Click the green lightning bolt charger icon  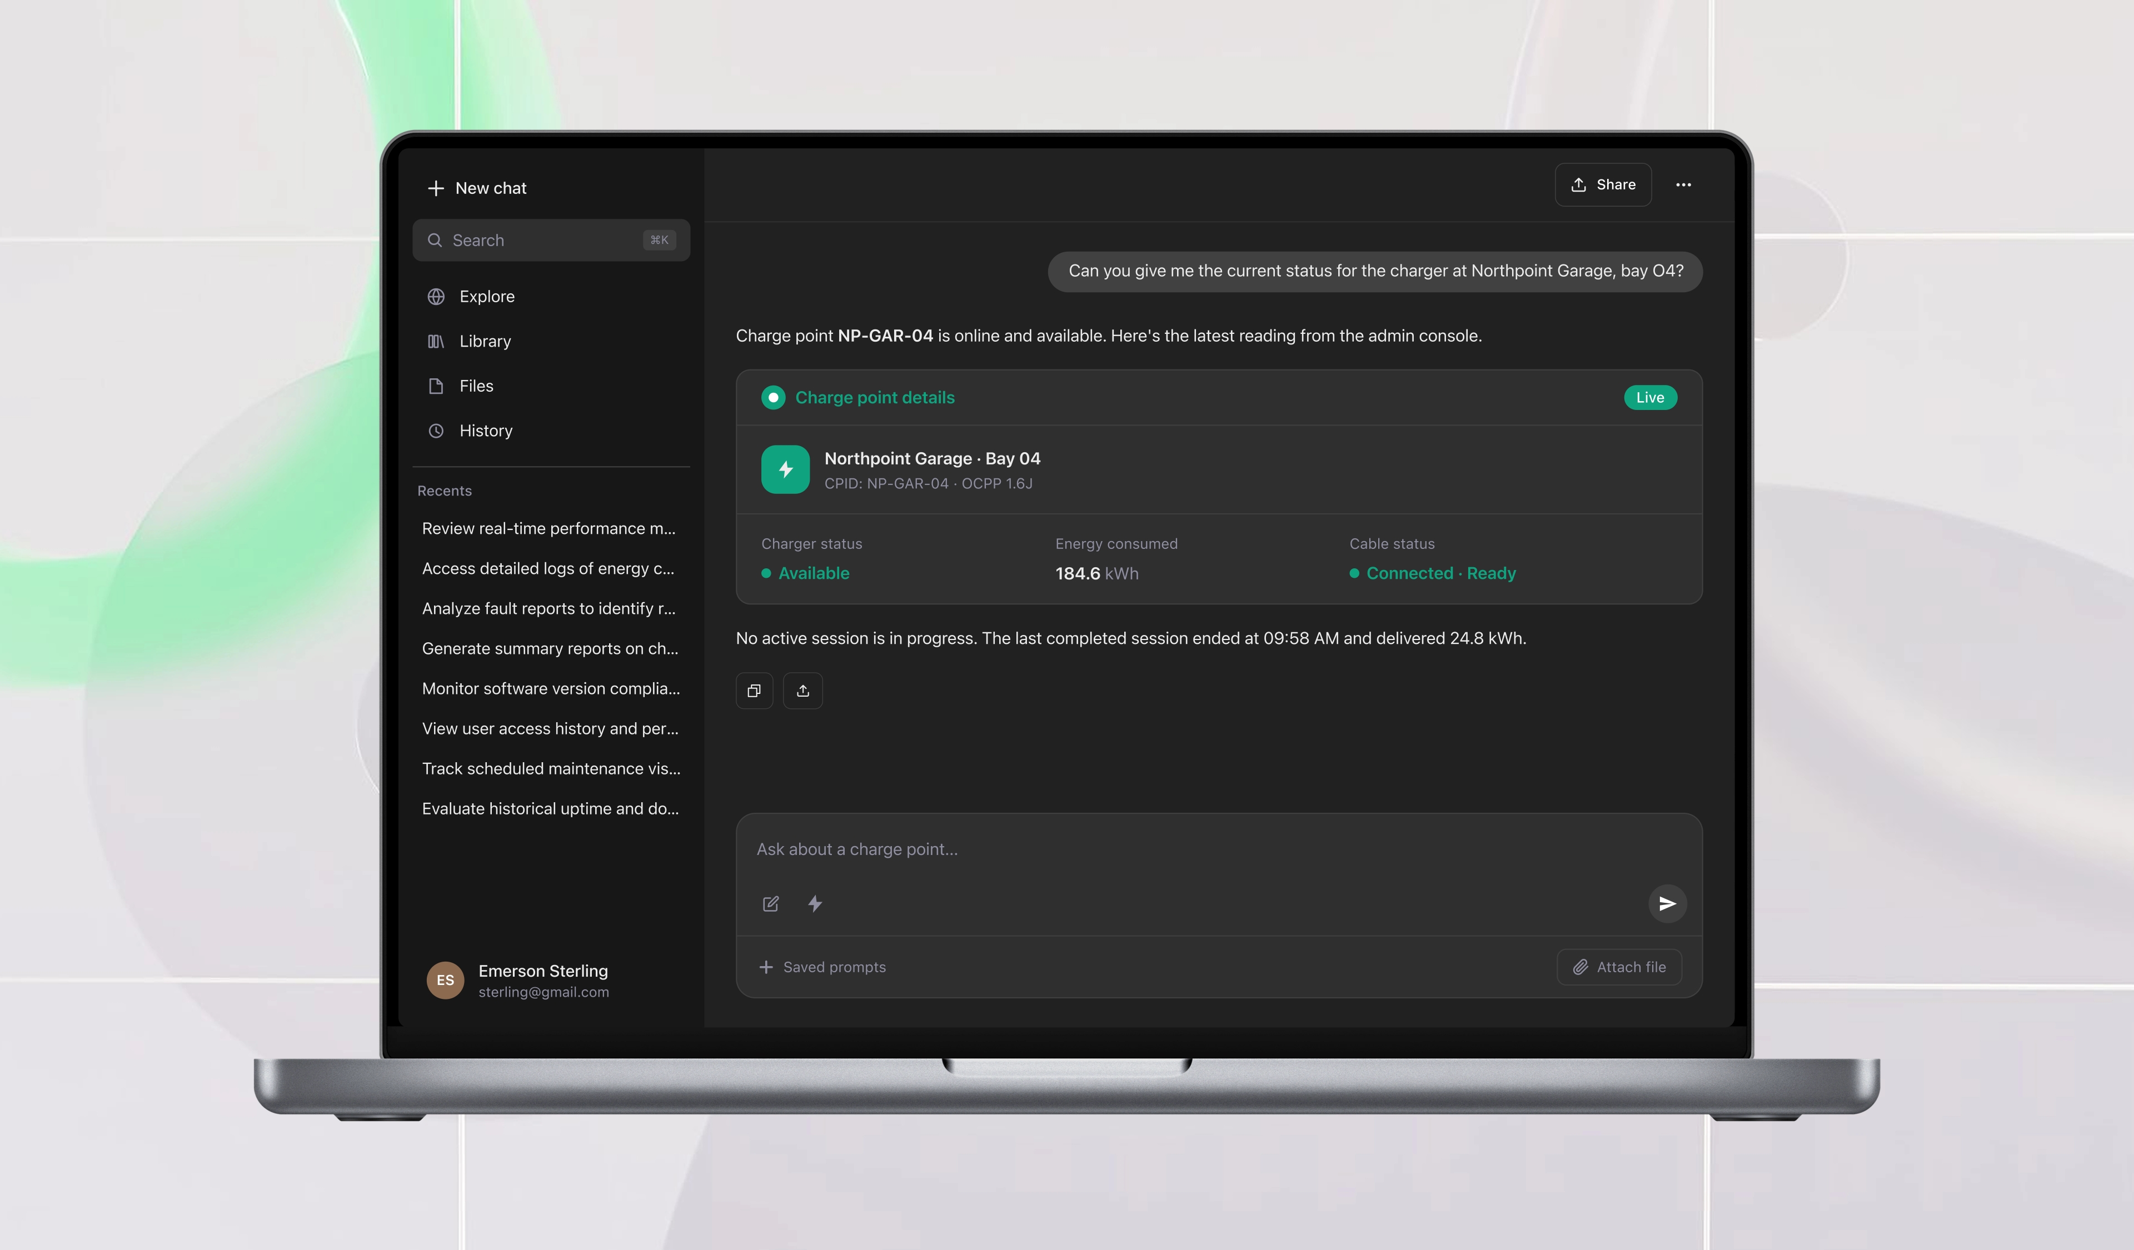point(785,469)
